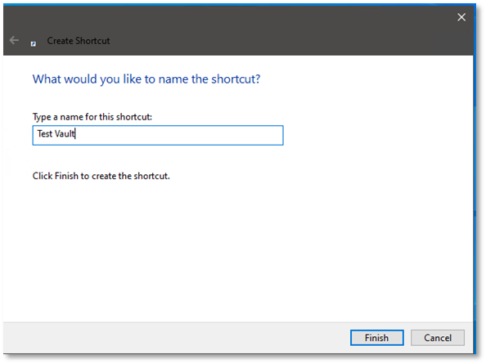This screenshot has height=364, width=486.
Task: Go back using the back arrow
Action: (14, 40)
